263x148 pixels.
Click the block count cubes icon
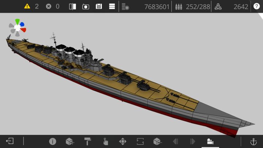[218, 7]
